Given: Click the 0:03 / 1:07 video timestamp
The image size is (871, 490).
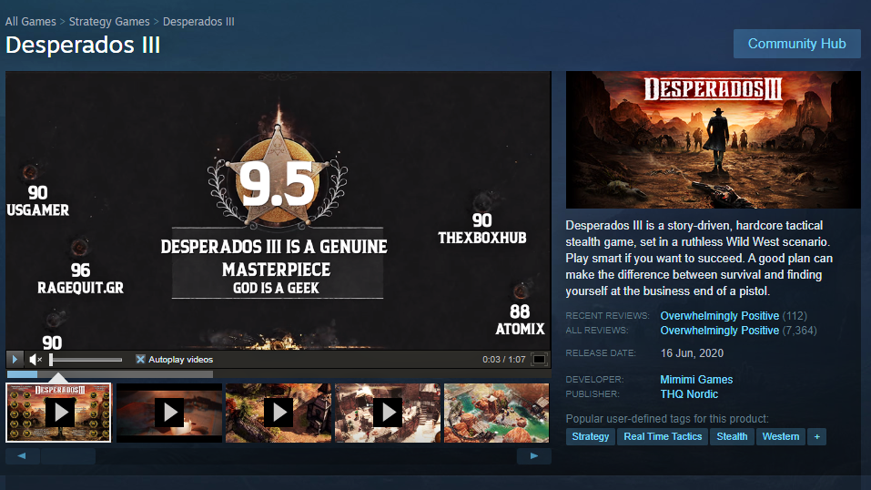Looking at the screenshot, I should (x=504, y=359).
